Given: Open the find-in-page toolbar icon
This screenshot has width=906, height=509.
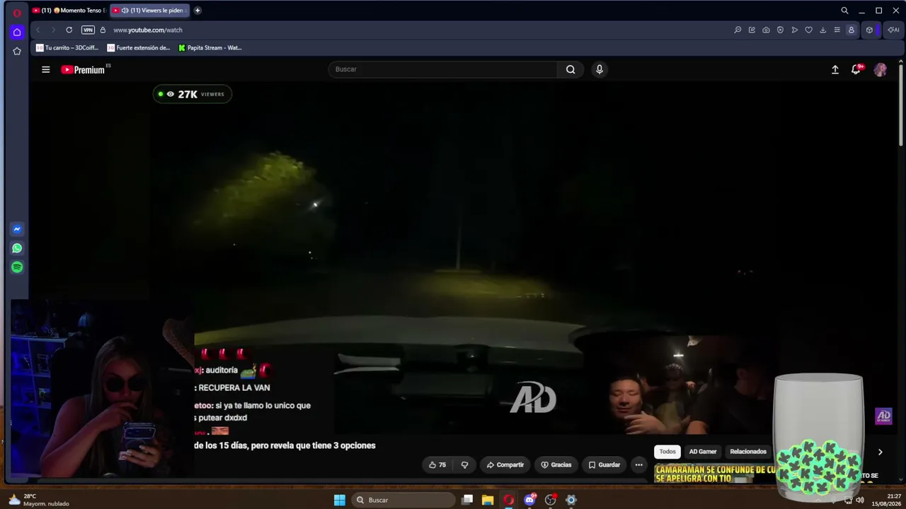Looking at the screenshot, I should pos(738,30).
